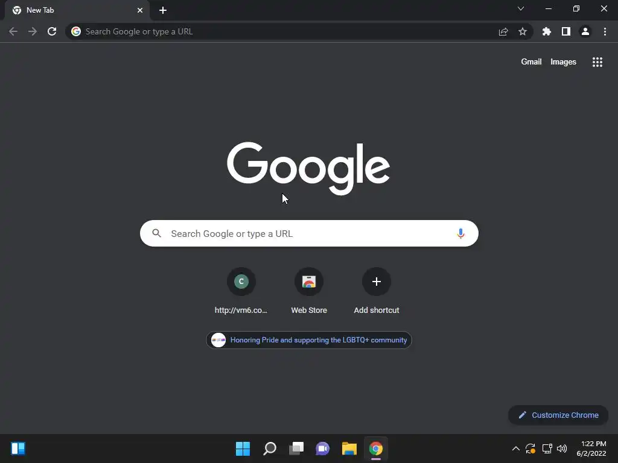Viewport: 618px width, 463px height.
Task: Open the Widgets panel icon
Action: 18,449
